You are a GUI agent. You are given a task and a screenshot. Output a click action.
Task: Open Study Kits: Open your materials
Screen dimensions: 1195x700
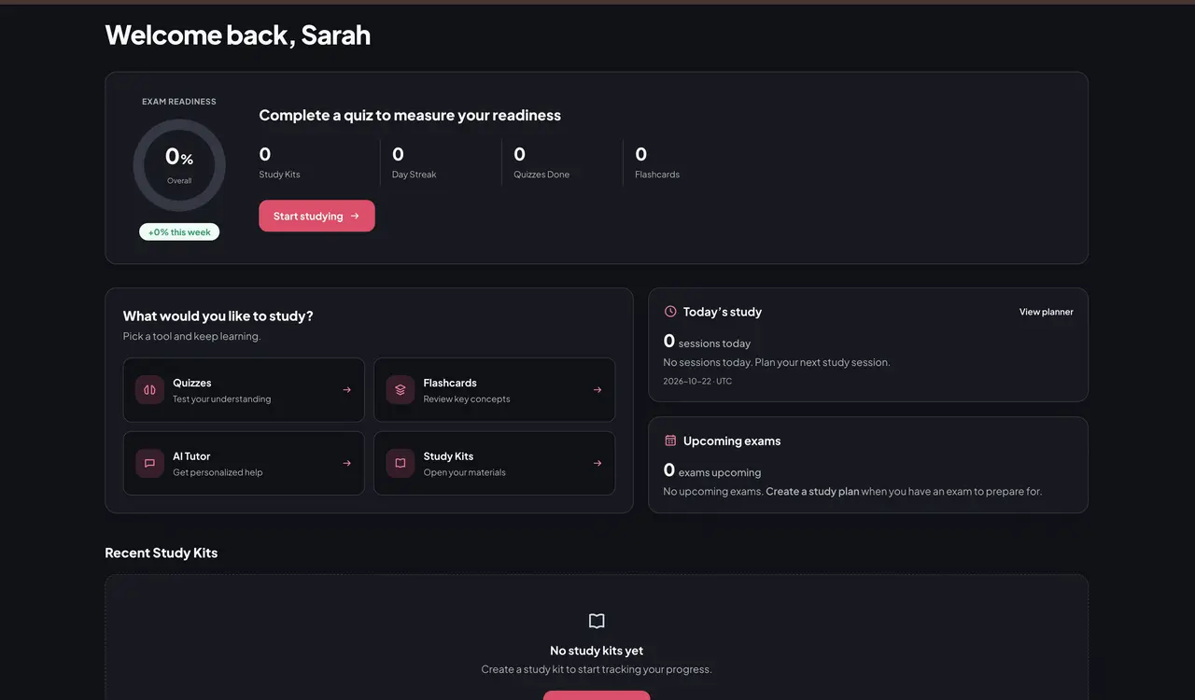click(x=494, y=463)
